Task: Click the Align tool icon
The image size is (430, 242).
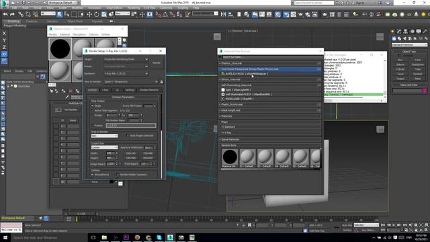Action: click(x=230, y=14)
